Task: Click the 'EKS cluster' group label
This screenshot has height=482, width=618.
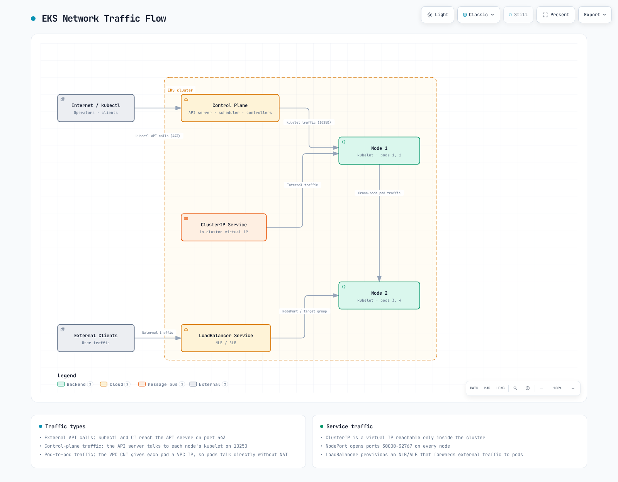Action: 180,90
